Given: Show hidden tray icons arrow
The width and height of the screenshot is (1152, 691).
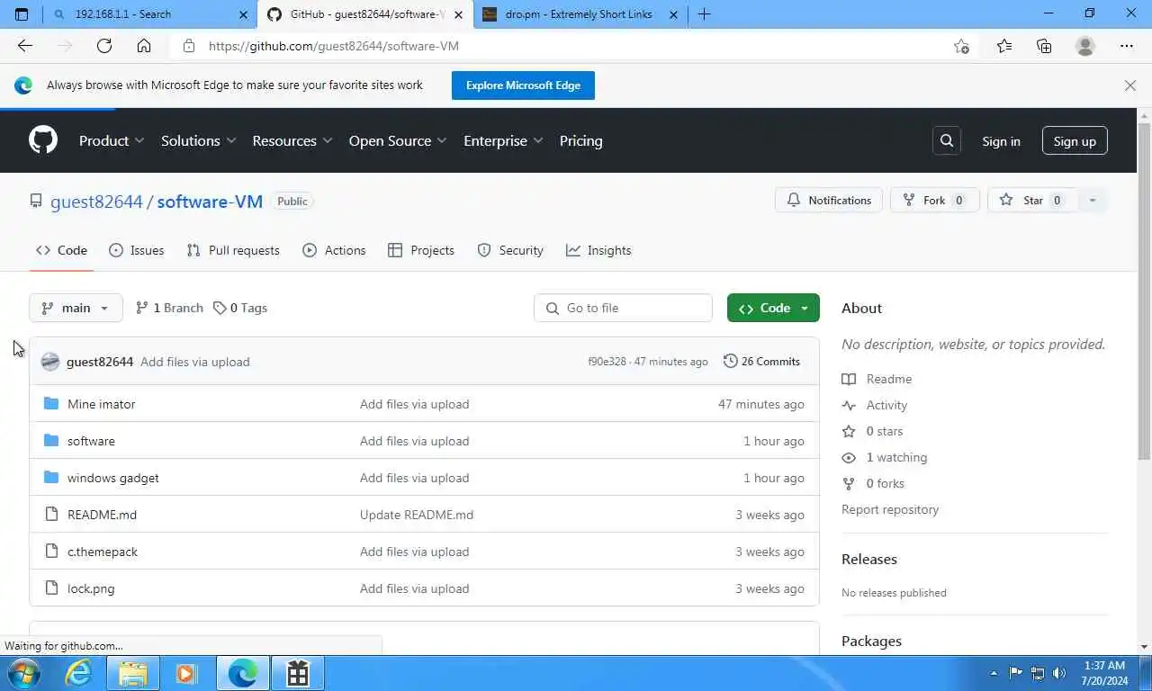Looking at the screenshot, I should coord(994,673).
